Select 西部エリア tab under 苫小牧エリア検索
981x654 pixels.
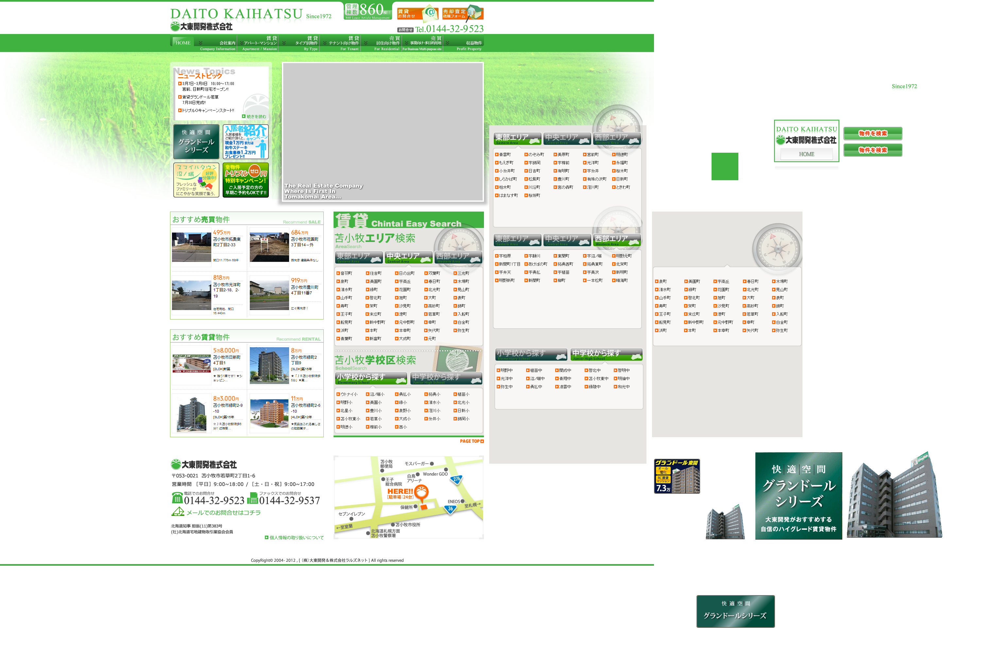coord(458,257)
